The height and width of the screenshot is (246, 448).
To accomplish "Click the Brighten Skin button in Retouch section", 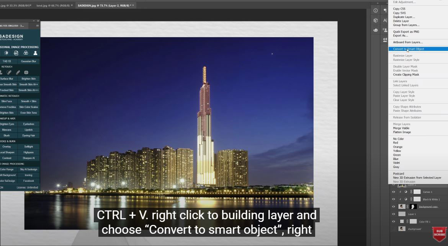I will pos(29,79).
